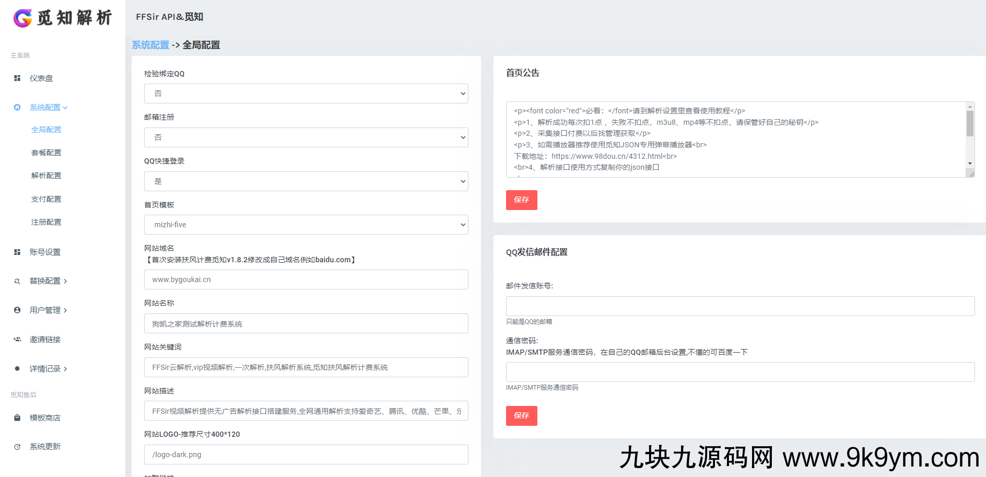Click the 替换配置 search icon
986x477 pixels.
[17, 281]
